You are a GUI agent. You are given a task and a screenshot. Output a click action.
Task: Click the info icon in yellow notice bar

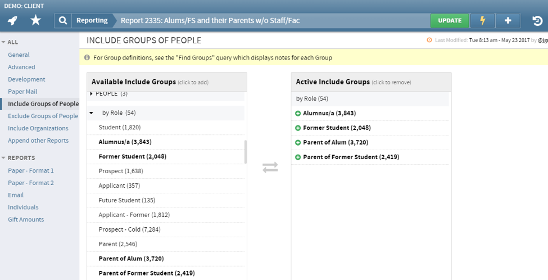87,57
